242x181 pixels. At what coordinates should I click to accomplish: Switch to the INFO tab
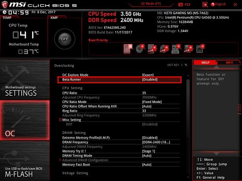click(229, 63)
